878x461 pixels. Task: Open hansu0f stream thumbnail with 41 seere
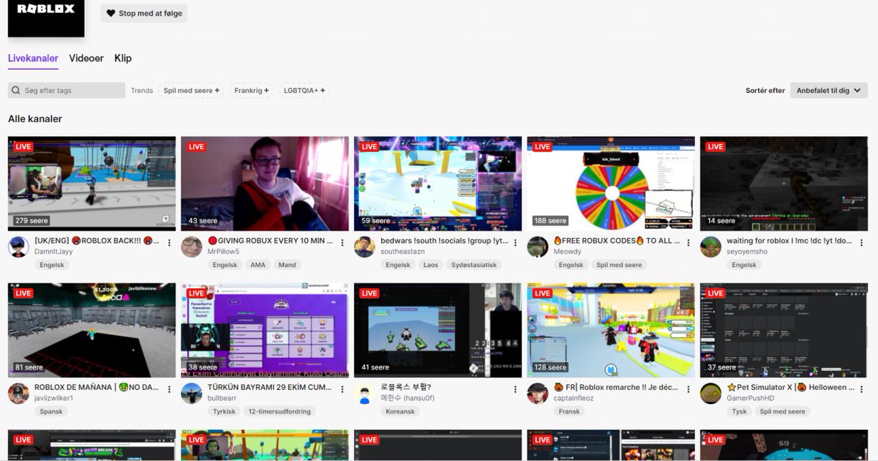(x=438, y=330)
